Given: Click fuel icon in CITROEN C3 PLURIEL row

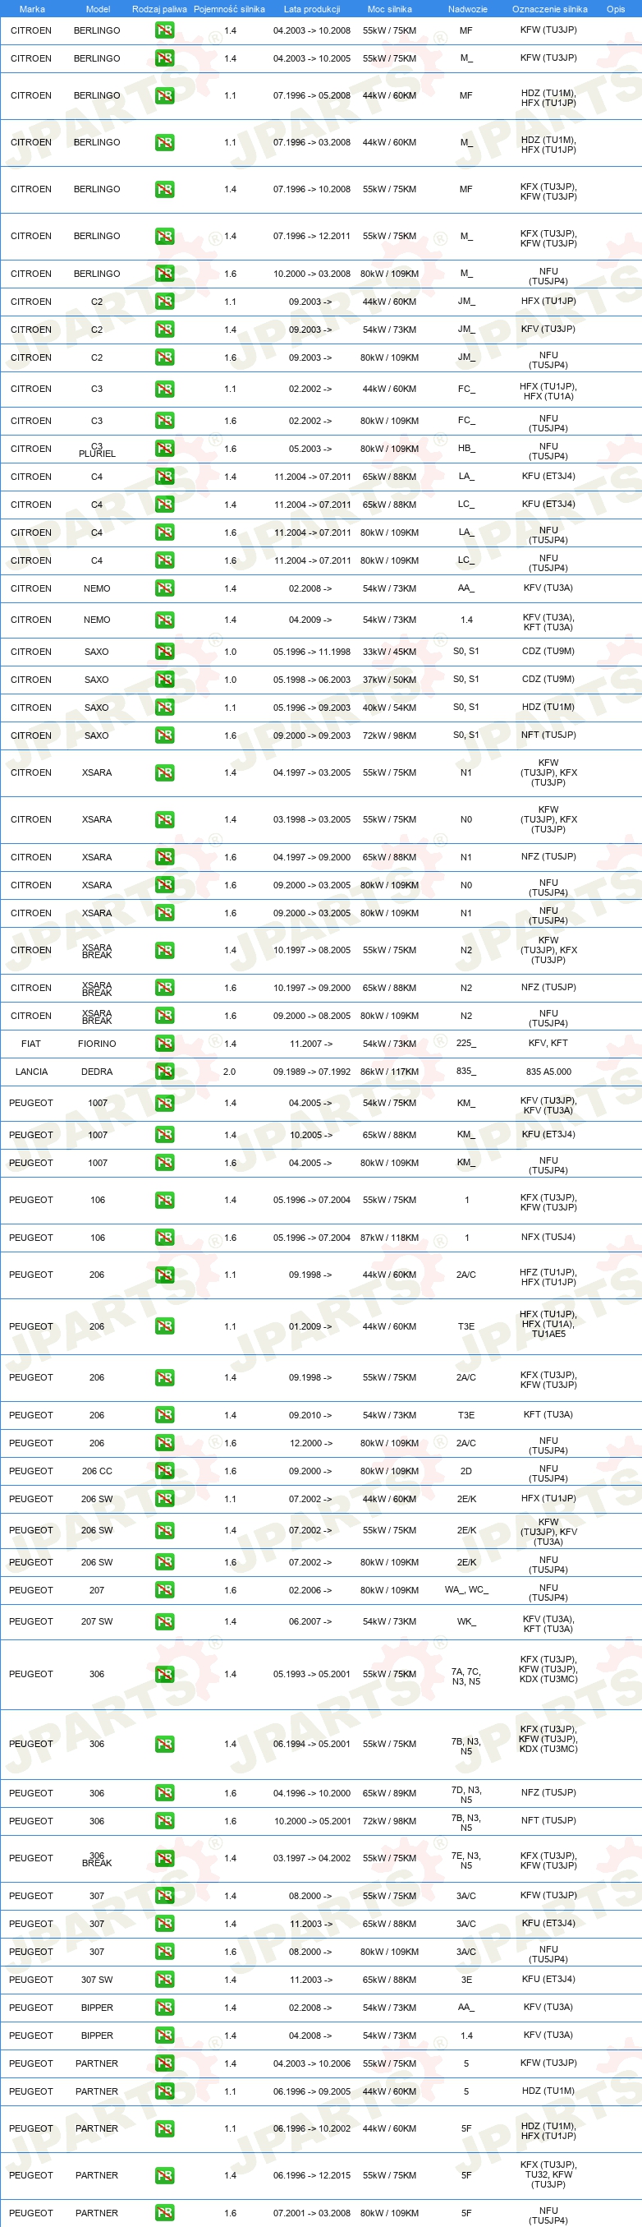Looking at the screenshot, I should (x=164, y=449).
